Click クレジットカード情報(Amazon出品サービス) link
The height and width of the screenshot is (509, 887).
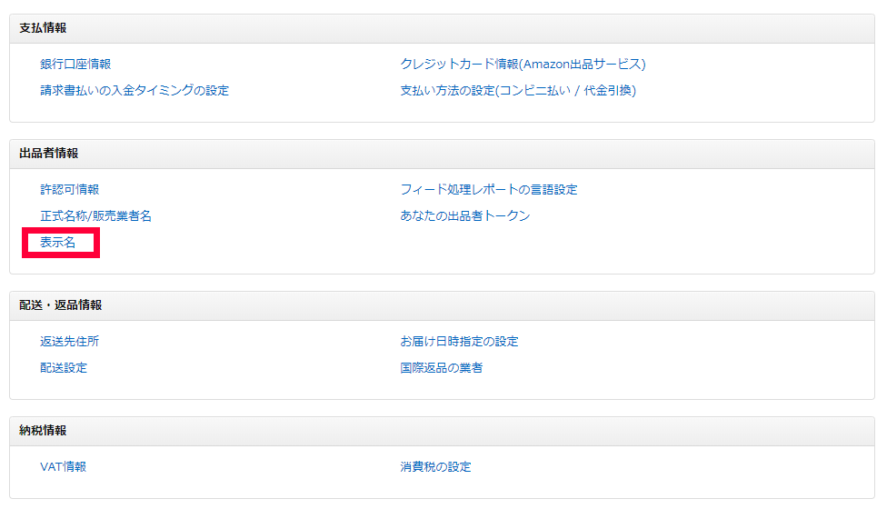coord(523,64)
